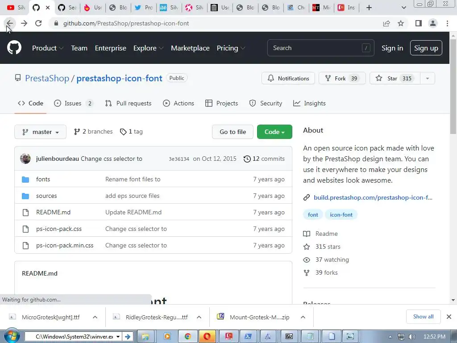Select the Code tab
The height and width of the screenshot is (343, 457).
30,103
